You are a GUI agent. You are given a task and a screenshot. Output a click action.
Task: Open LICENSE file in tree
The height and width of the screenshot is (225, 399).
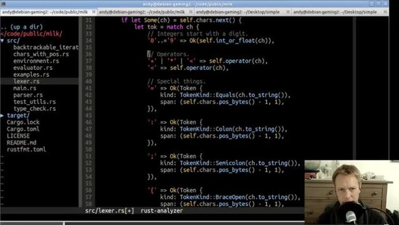(x=18, y=136)
